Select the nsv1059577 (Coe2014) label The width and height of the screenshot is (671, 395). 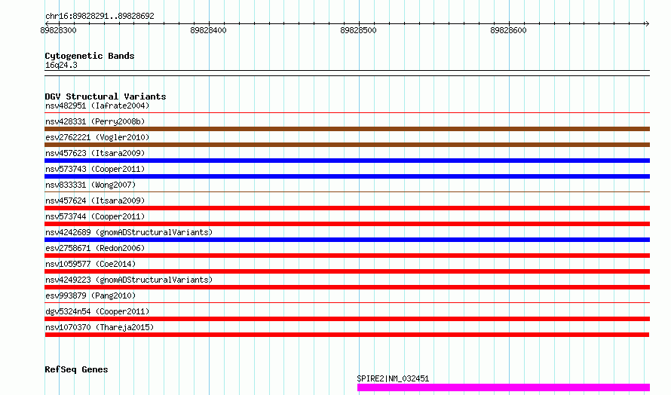pos(90,264)
